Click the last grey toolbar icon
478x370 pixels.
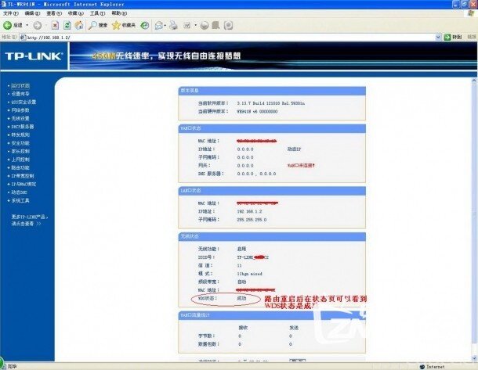(x=228, y=26)
